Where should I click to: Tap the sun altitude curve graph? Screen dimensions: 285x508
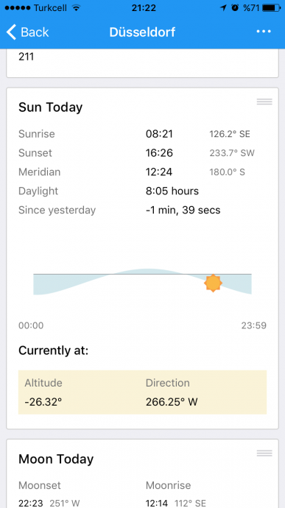click(142, 282)
